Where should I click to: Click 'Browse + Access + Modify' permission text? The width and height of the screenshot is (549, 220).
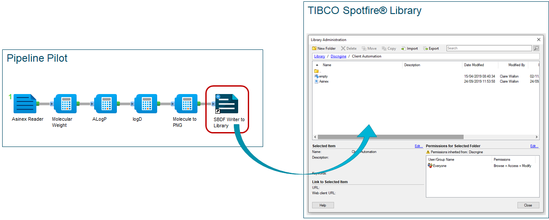point(513,166)
